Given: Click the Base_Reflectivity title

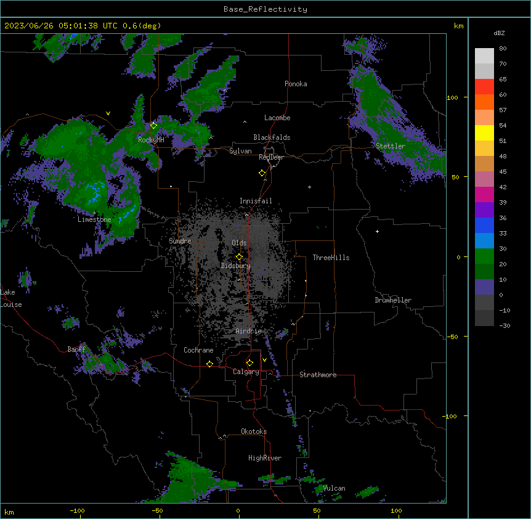Looking at the screenshot, I should [x=265, y=9].
